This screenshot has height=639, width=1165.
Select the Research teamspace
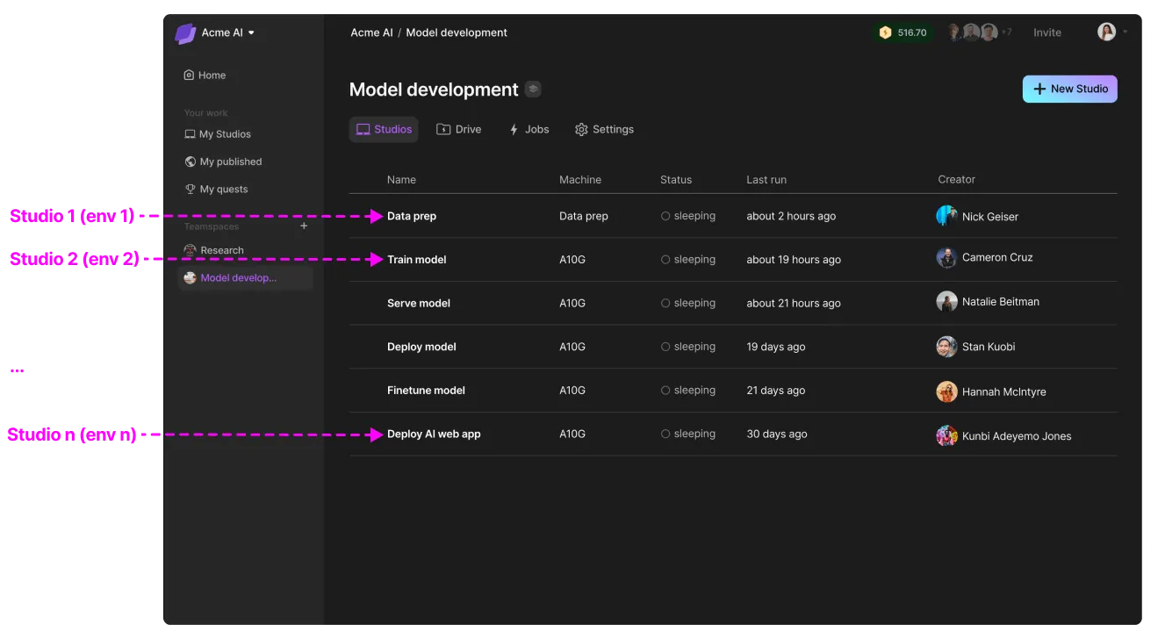(213, 250)
